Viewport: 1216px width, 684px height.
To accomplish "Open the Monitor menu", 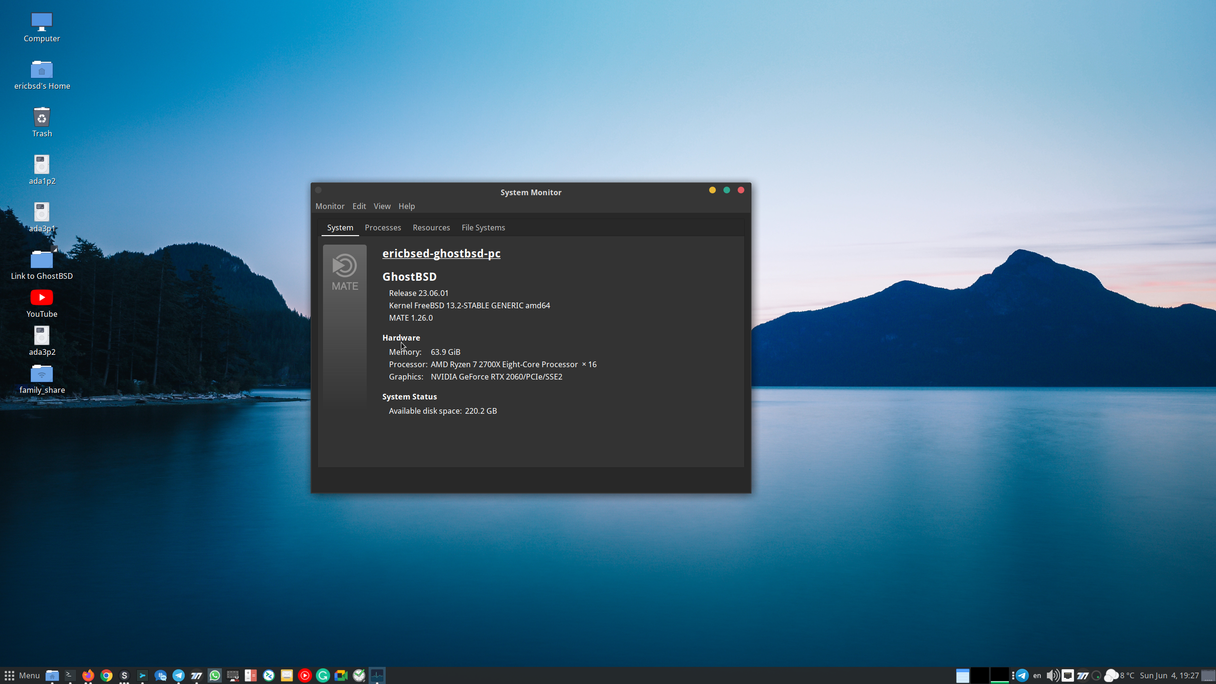I will [x=330, y=206].
